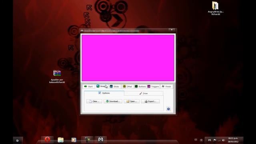This screenshot has height=144, width=256.
Task: Click the Export... button
Action: pos(150,101)
